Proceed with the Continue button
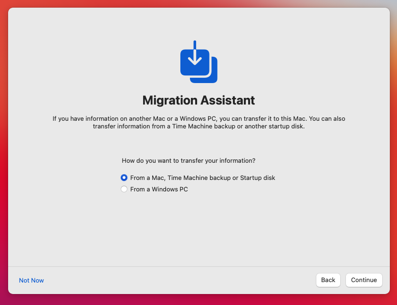 pyautogui.click(x=364, y=280)
